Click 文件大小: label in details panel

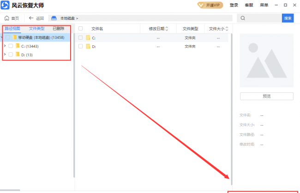pyautogui.click(x=247, y=125)
